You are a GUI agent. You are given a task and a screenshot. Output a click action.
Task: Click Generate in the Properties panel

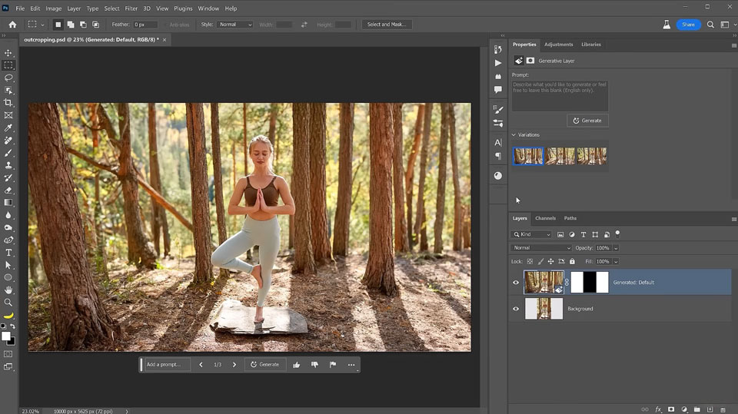click(587, 121)
